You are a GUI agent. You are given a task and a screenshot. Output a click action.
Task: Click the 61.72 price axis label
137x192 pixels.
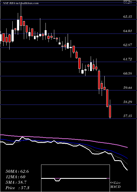[x=128, y=59]
